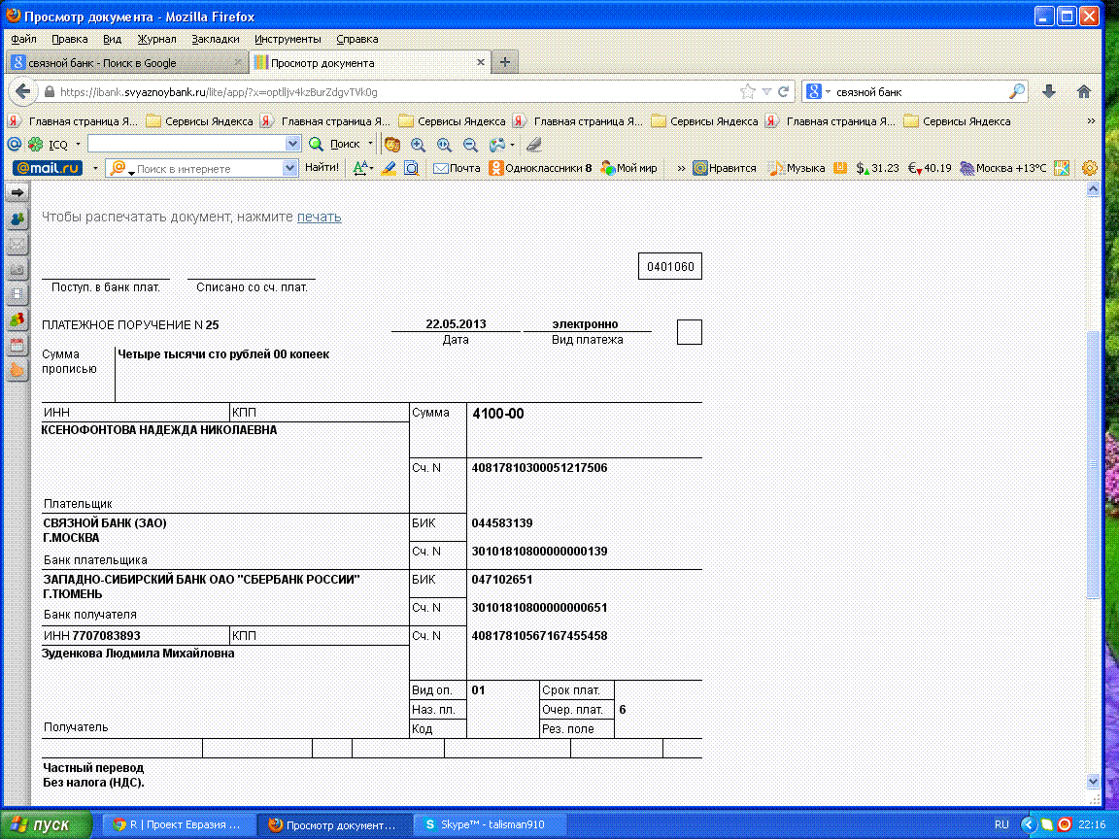The image size is (1119, 839).
Task: Click the печать link
Action: pyautogui.click(x=319, y=217)
